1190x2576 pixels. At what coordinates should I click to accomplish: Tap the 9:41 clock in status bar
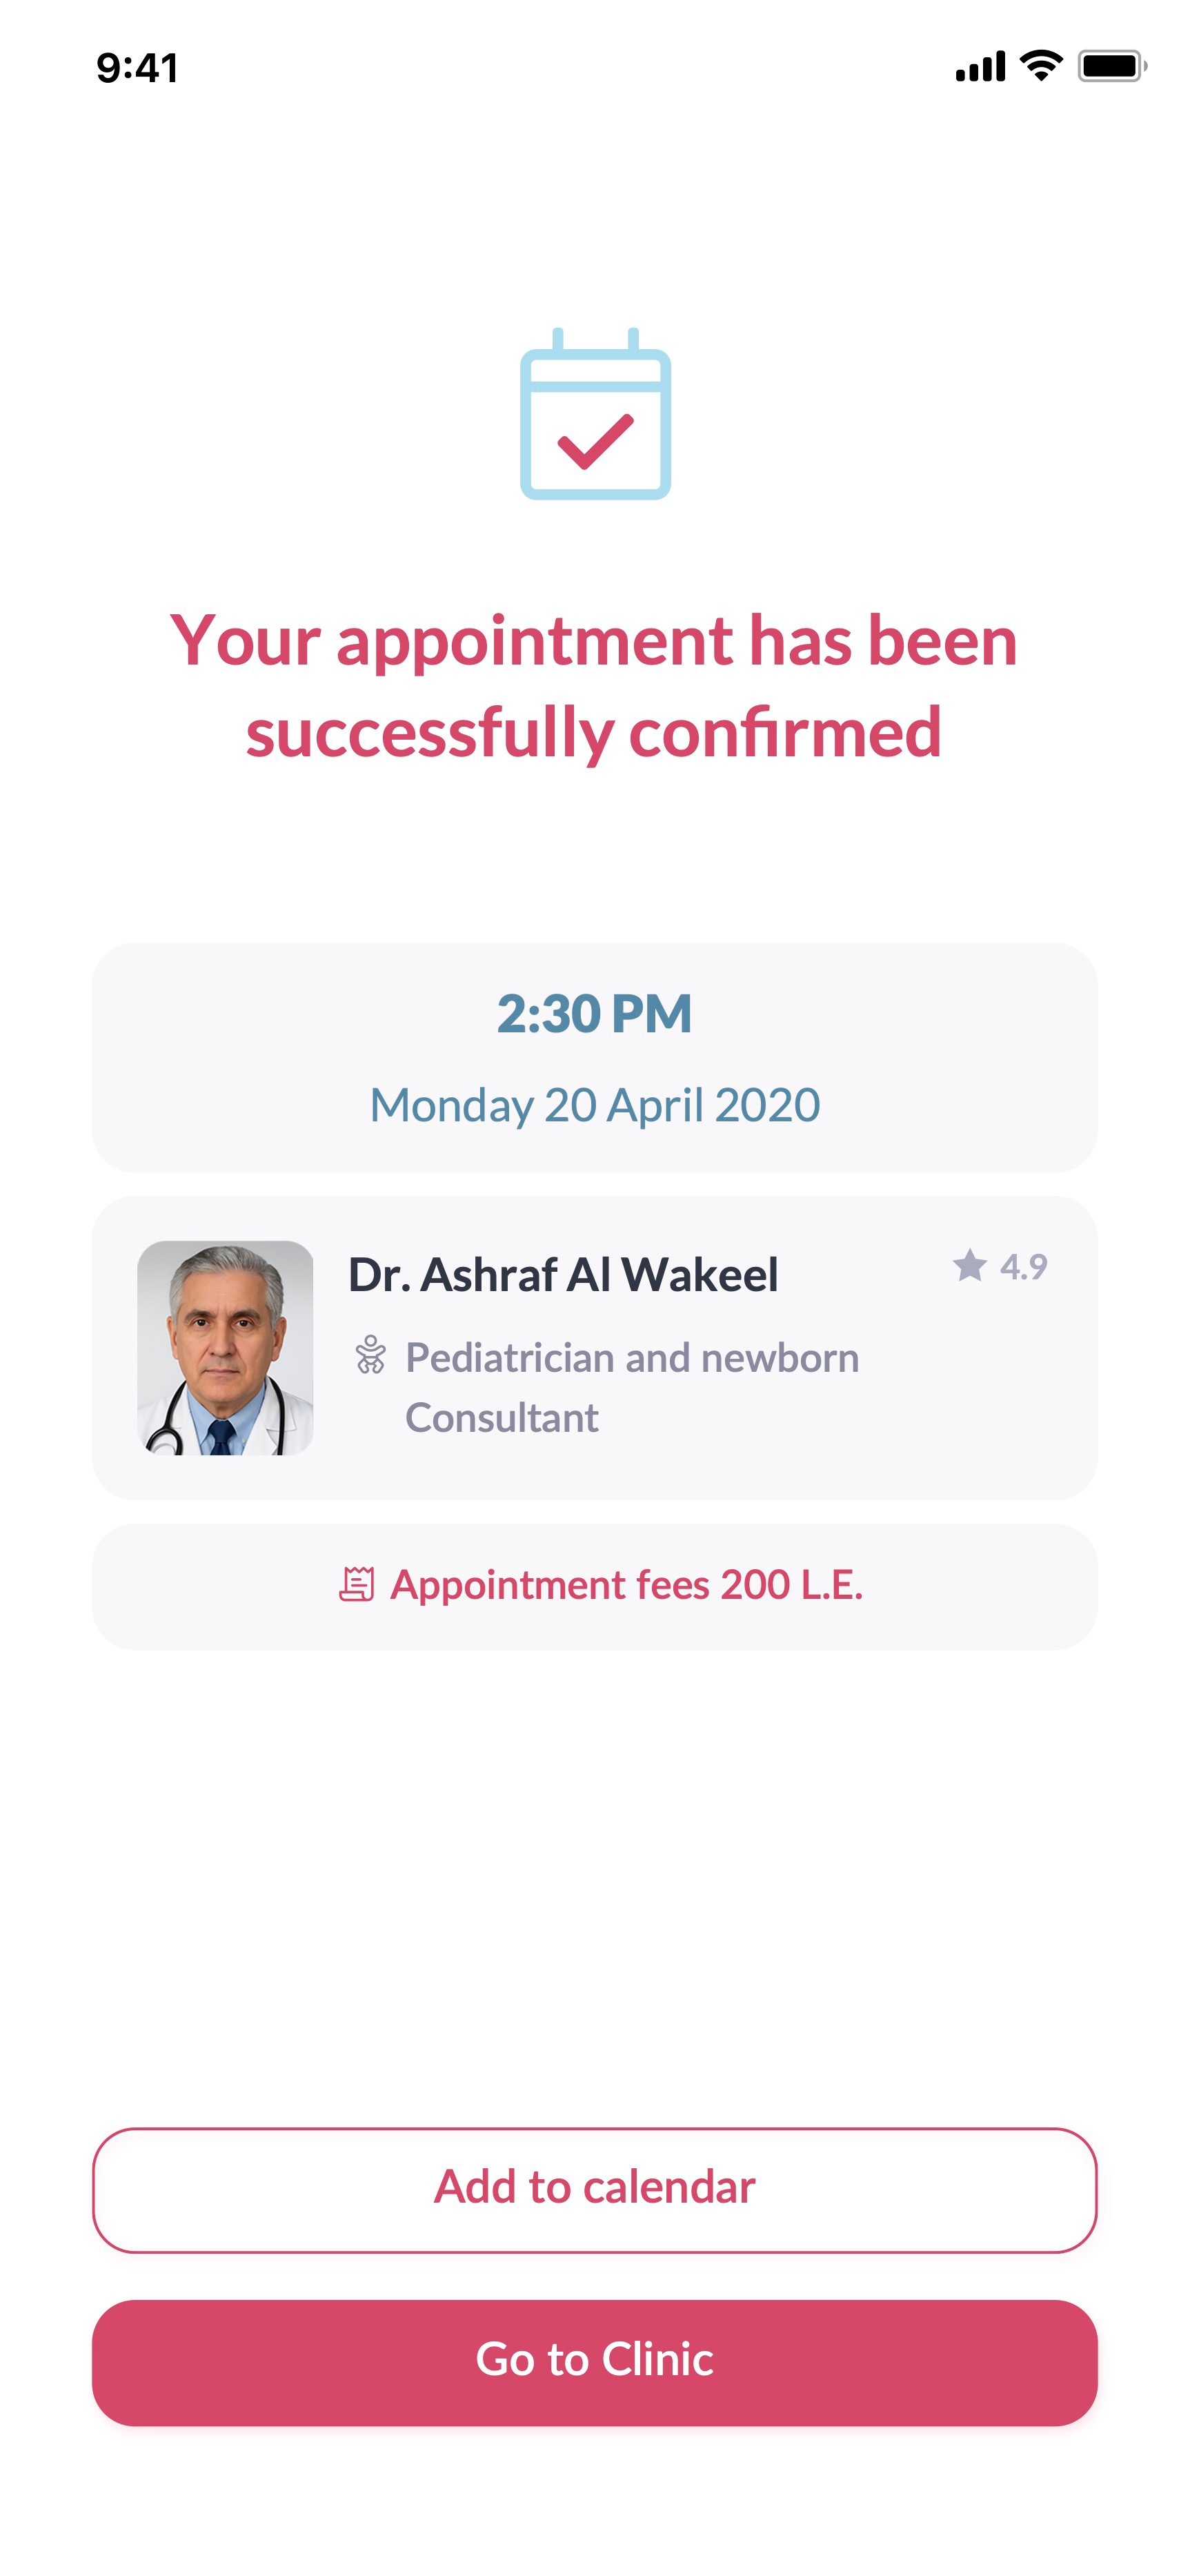point(137,68)
